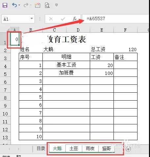Click the 加班费 cell

coord(66,73)
